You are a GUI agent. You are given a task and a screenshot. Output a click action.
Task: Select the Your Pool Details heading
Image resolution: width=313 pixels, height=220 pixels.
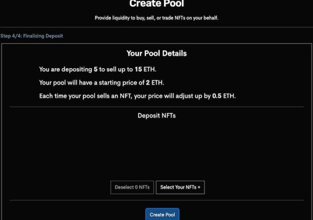156,54
